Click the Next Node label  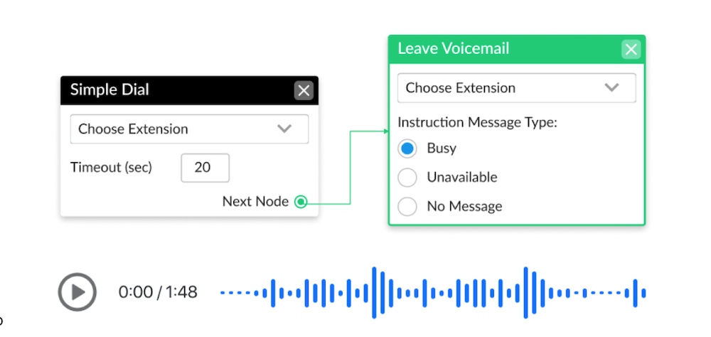[255, 201]
